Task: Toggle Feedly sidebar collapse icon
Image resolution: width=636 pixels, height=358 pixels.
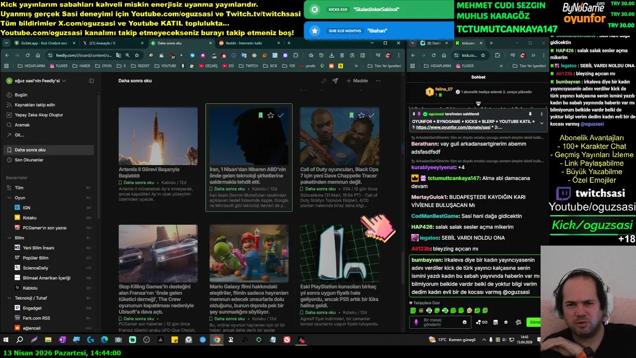Action: tap(91, 81)
